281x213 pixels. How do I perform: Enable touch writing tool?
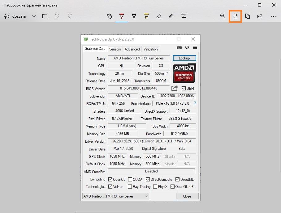point(109,16)
